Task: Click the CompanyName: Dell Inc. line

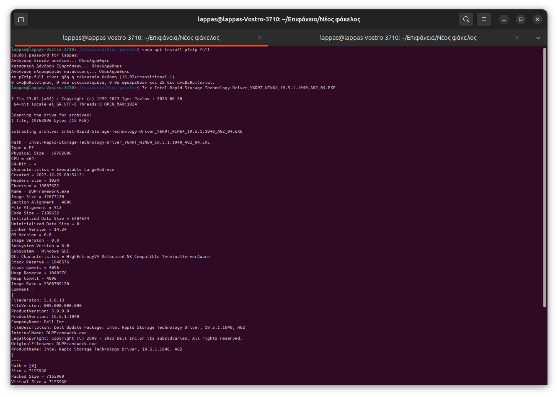Action: tap(39, 322)
